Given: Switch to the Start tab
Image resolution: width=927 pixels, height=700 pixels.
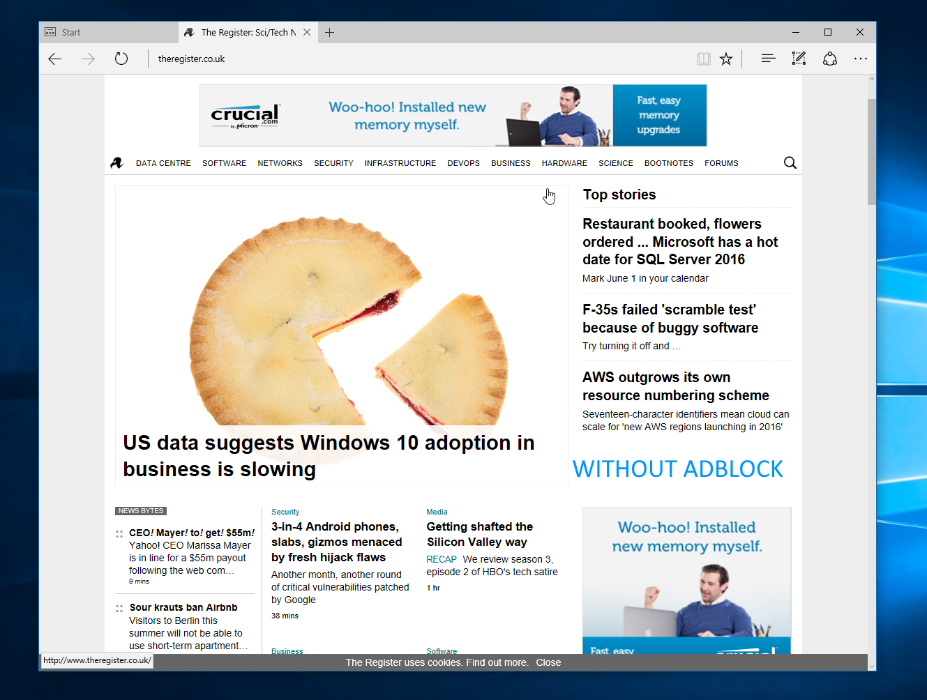Looking at the screenshot, I should coord(109,32).
